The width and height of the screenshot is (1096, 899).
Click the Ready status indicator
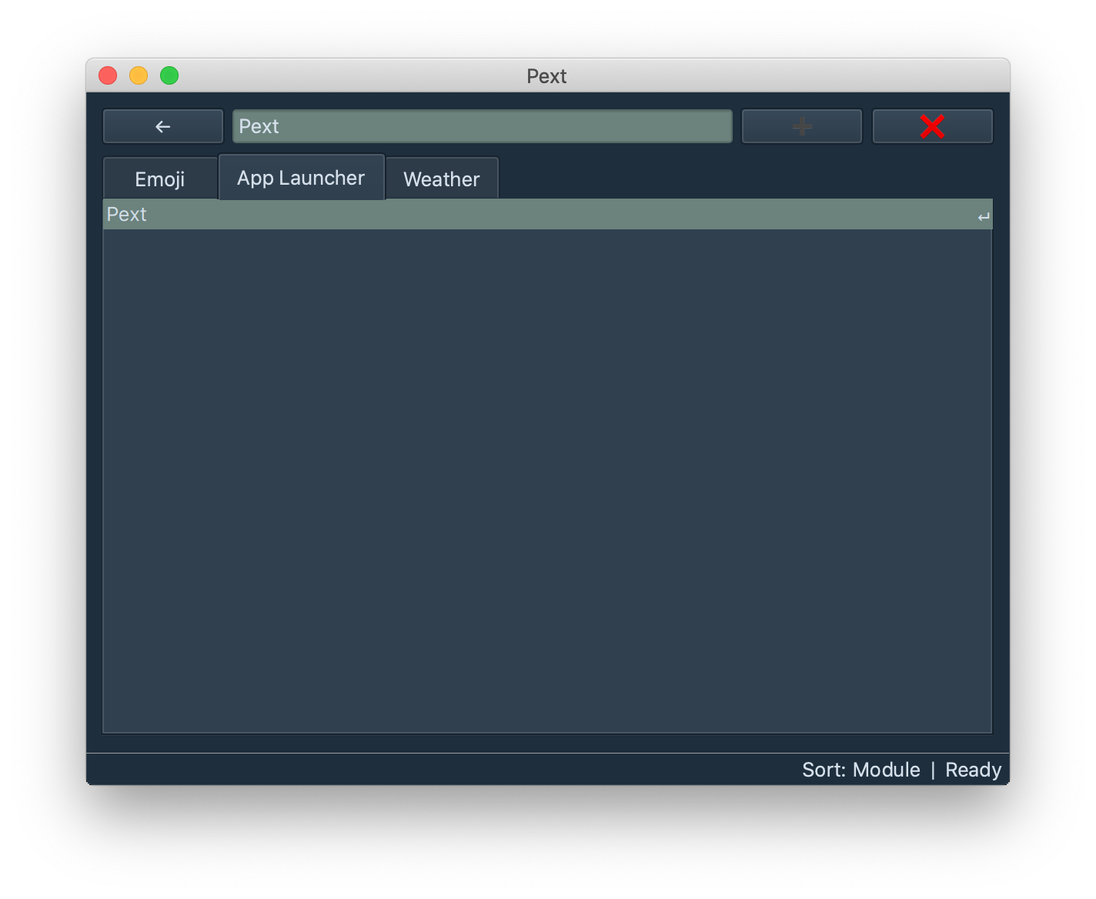click(x=973, y=770)
